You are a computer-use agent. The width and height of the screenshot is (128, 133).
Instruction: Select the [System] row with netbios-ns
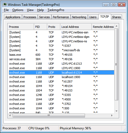(61, 41)
